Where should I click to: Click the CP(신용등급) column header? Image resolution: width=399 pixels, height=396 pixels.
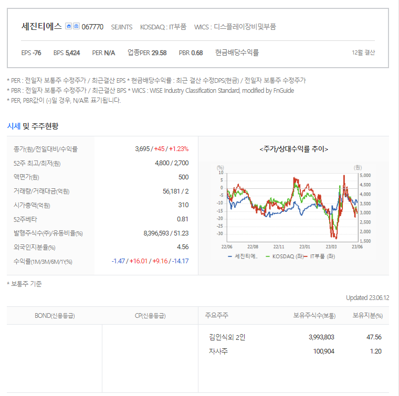[150, 316]
